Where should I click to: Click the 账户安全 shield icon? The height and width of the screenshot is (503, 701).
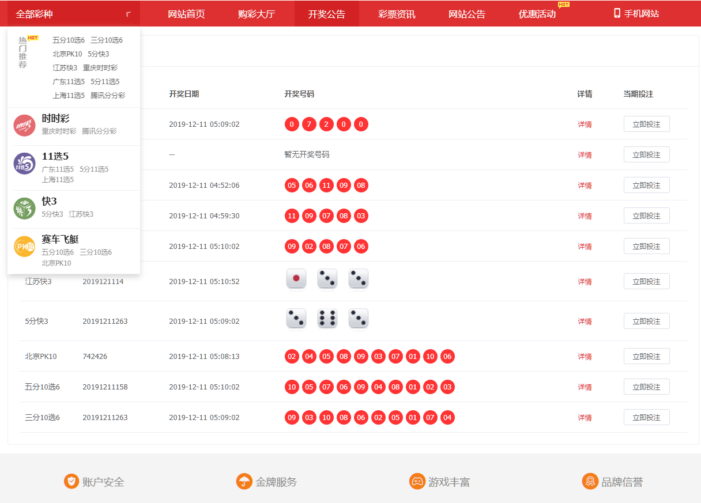click(x=71, y=481)
